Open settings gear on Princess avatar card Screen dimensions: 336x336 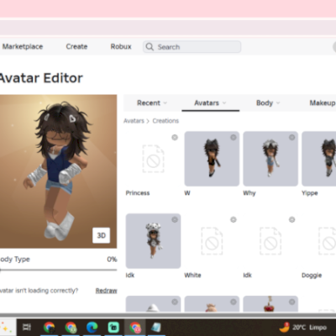point(175,137)
